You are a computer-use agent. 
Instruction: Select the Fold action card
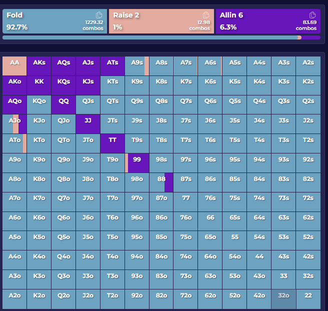coord(54,21)
